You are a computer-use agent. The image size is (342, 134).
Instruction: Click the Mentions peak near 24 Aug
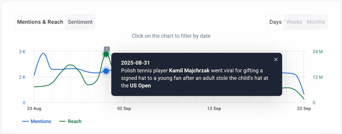[x=43, y=53]
